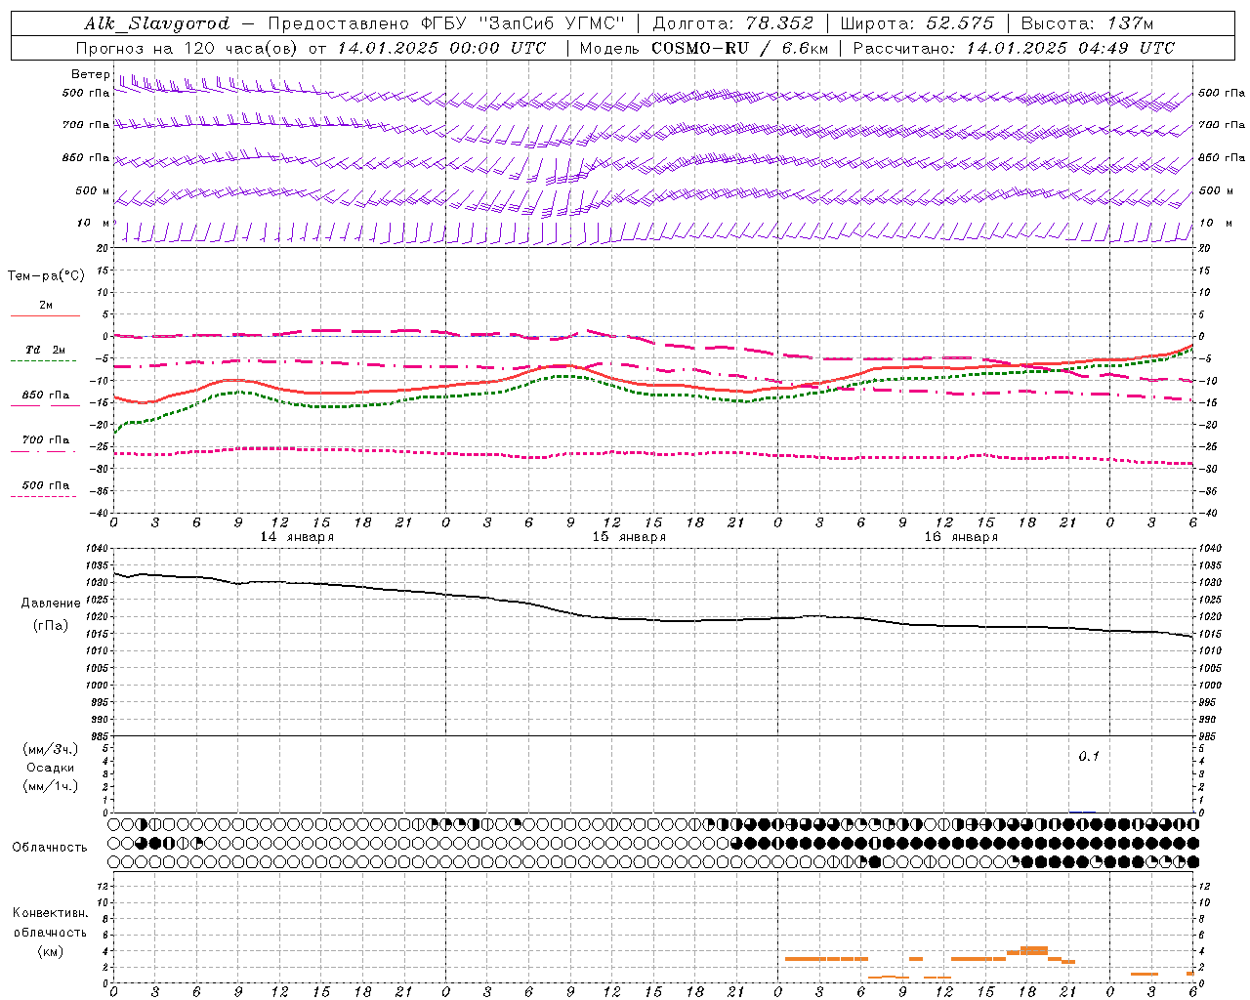Image resolution: width=1250 pixels, height=1000 pixels.
Task: Click the 0.1 precipitation value
Action: click(x=1089, y=756)
